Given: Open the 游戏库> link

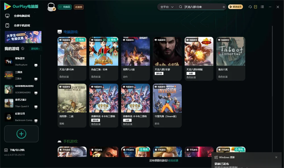Looking at the screenshot, I should click(35, 49).
